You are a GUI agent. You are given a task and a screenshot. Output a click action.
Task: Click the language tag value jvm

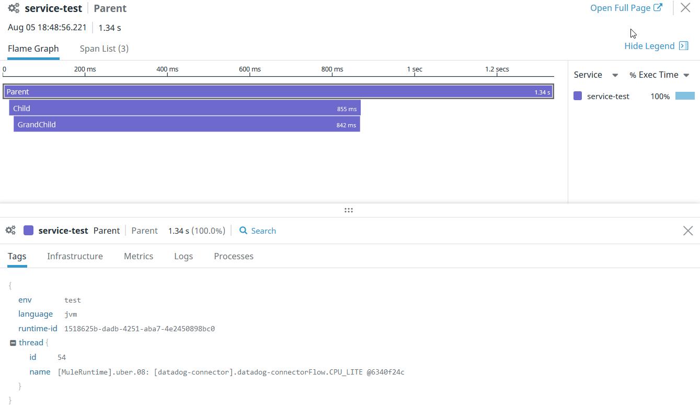coord(71,314)
